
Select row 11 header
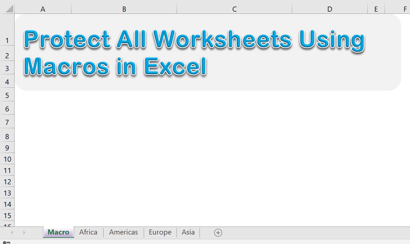click(7, 170)
